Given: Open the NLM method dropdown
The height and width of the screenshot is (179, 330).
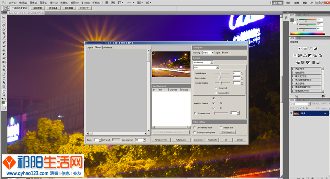Looking at the screenshot, I should pos(217,67).
